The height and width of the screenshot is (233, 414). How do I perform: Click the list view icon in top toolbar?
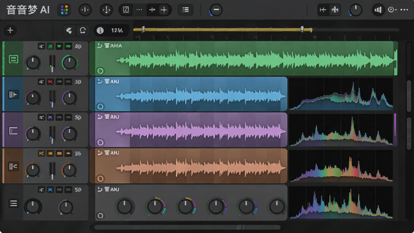tap(186, 10)
